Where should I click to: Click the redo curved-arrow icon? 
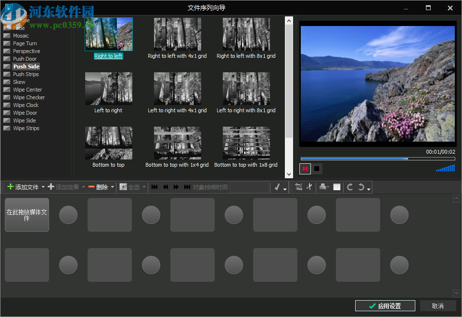tap(350, 187)
